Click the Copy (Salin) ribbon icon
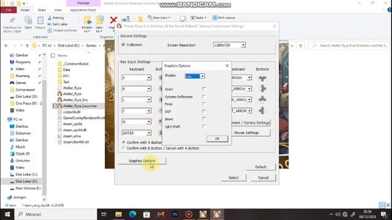This screenshot has width=392, height=220. click(x=28, y=20)
